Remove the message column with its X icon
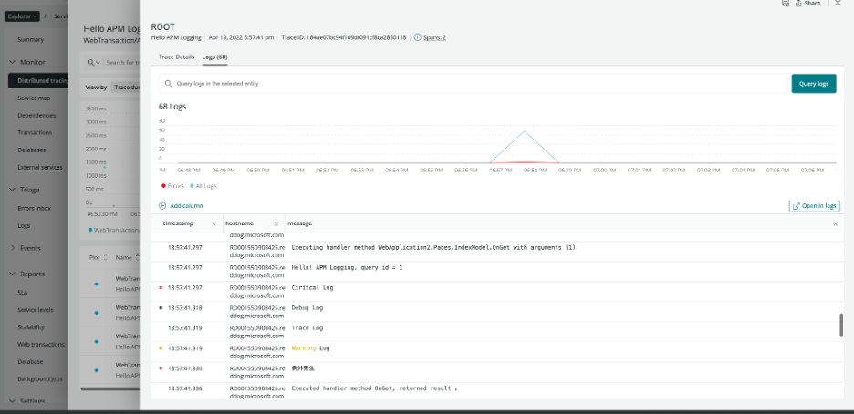854x414 pixels. click(835, 223)
